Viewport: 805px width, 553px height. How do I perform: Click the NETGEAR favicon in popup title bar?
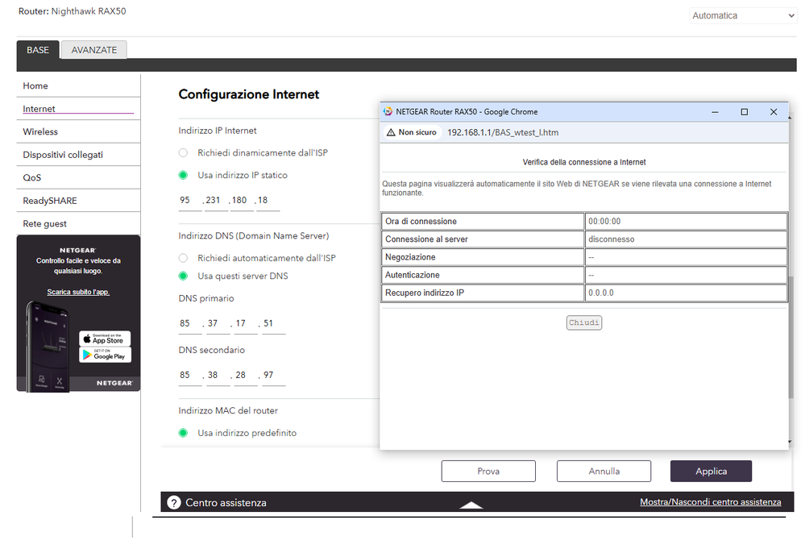(388, 111)
